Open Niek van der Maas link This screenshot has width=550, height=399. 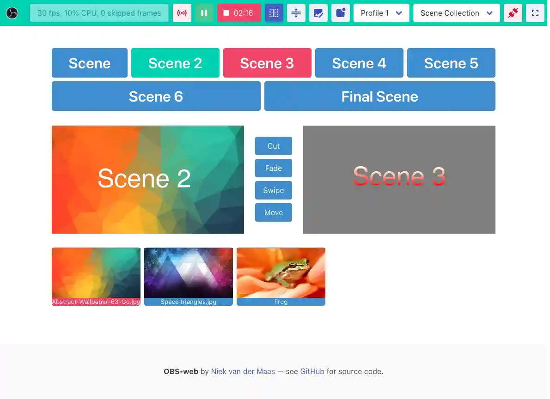[x=243, y=371]
